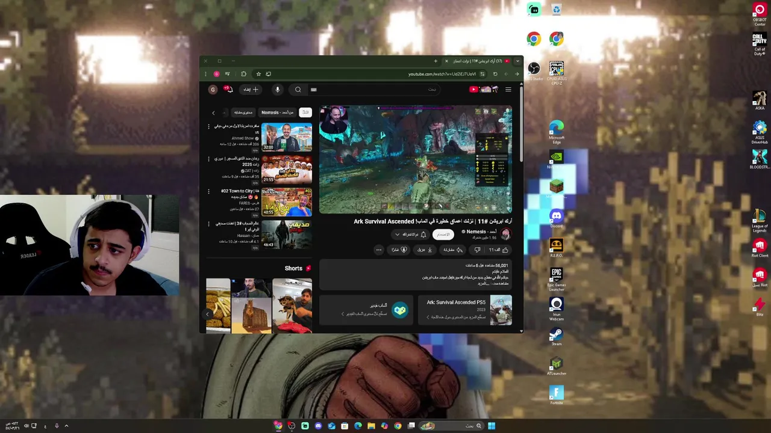This screenshot has height=433, width=771.
Task: Open a new Chrome tab
Action: (435, 61)
